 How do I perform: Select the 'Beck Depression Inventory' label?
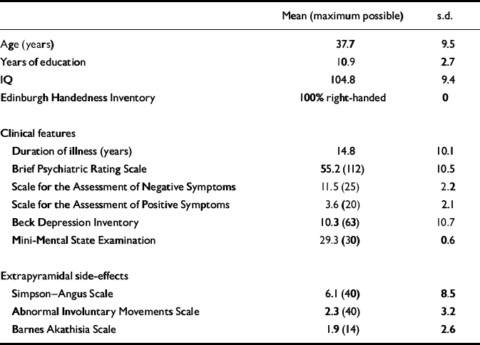(x=68, y=222)
